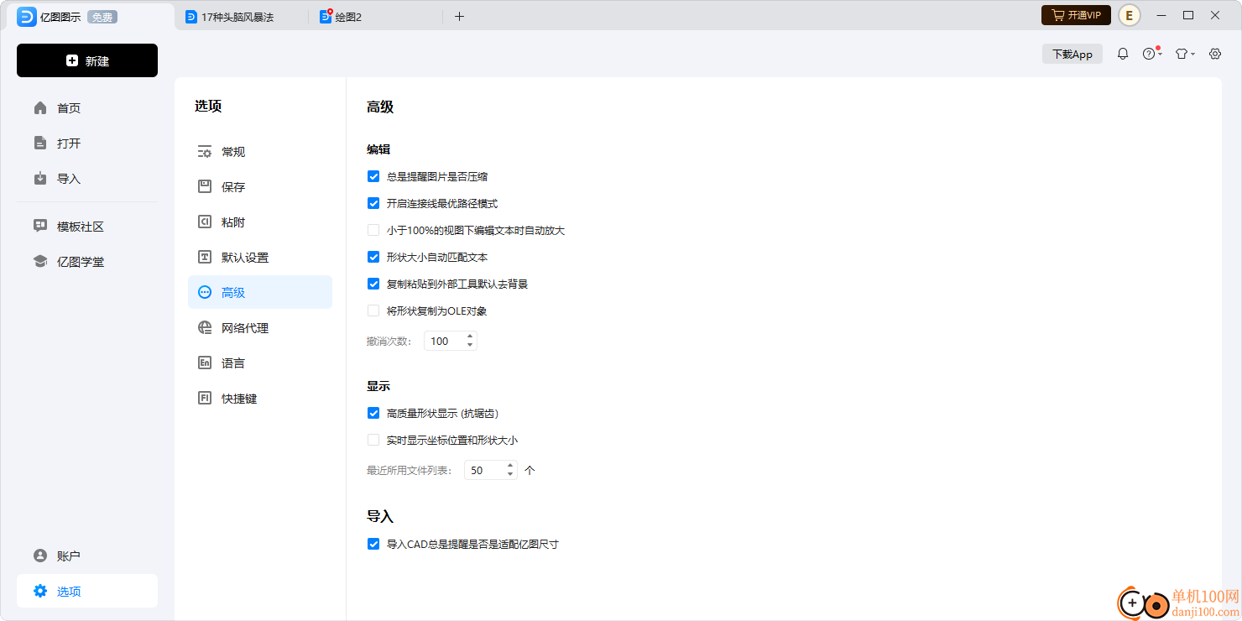1242x621 pixels.
Task: Decrease 撤消次数 with down arrow
Action: tap(470, 346)
